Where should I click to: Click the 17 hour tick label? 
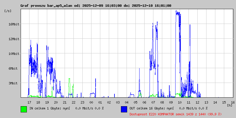29,102
